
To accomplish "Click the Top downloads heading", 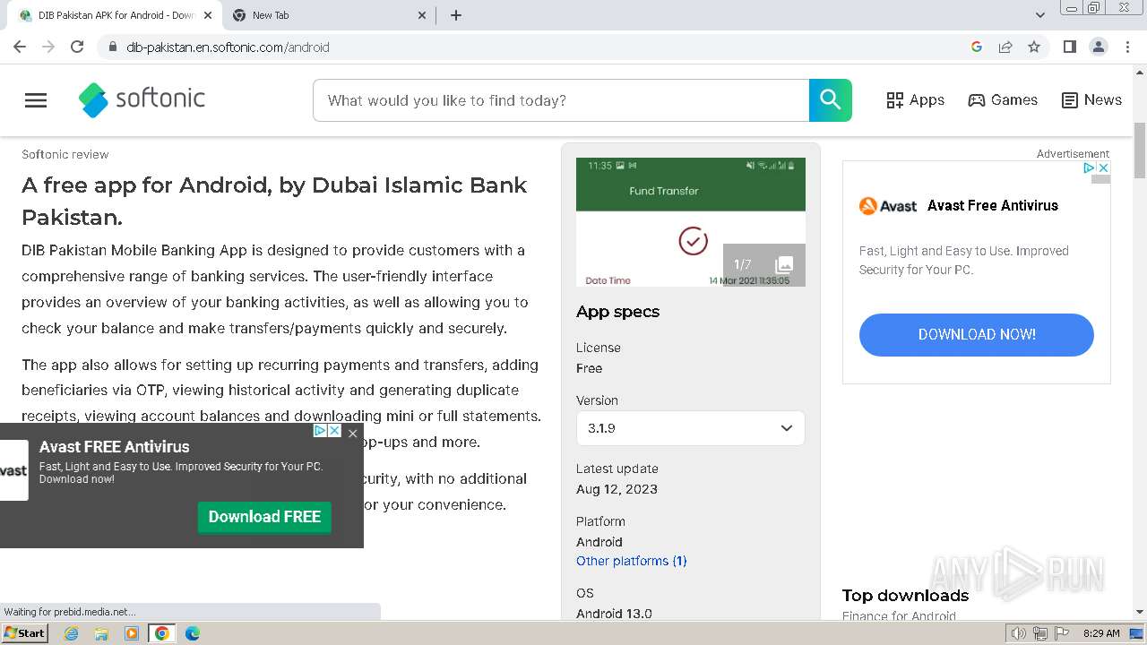I will pos(905,596).
